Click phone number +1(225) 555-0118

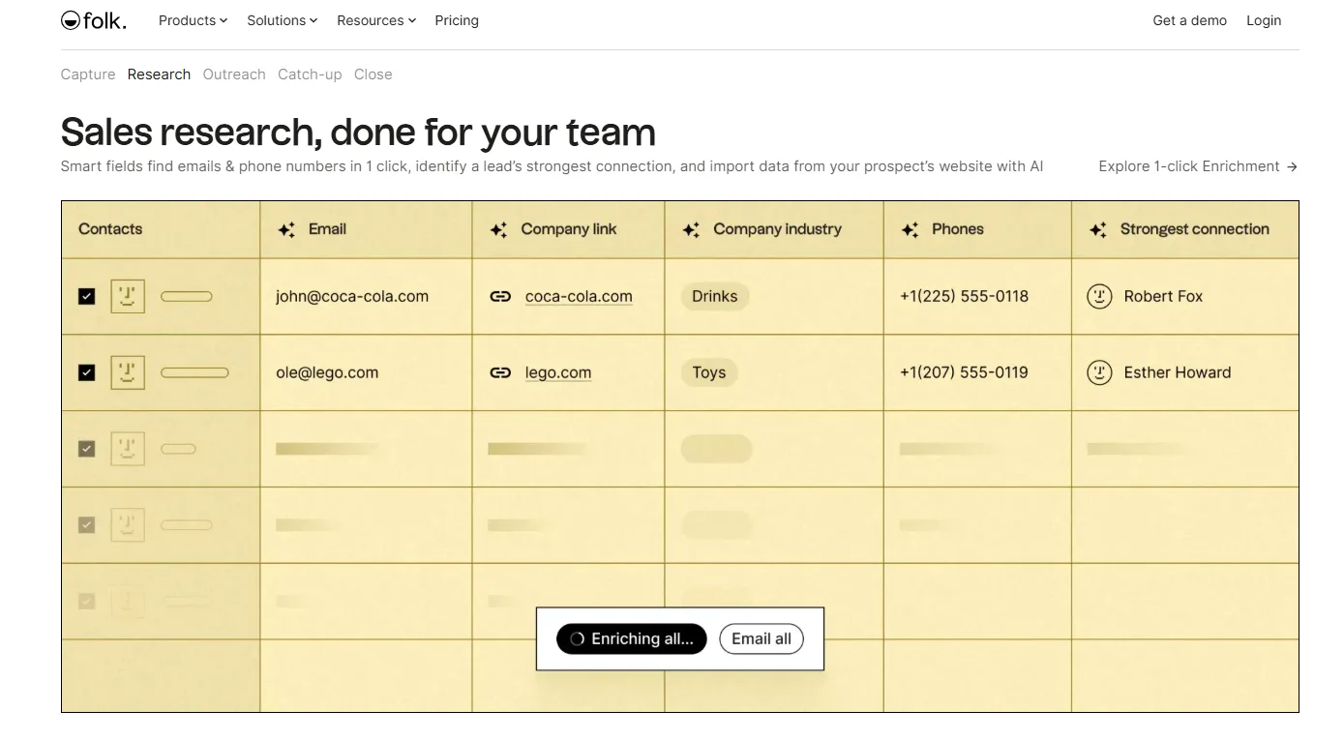(x=964, y=296)
